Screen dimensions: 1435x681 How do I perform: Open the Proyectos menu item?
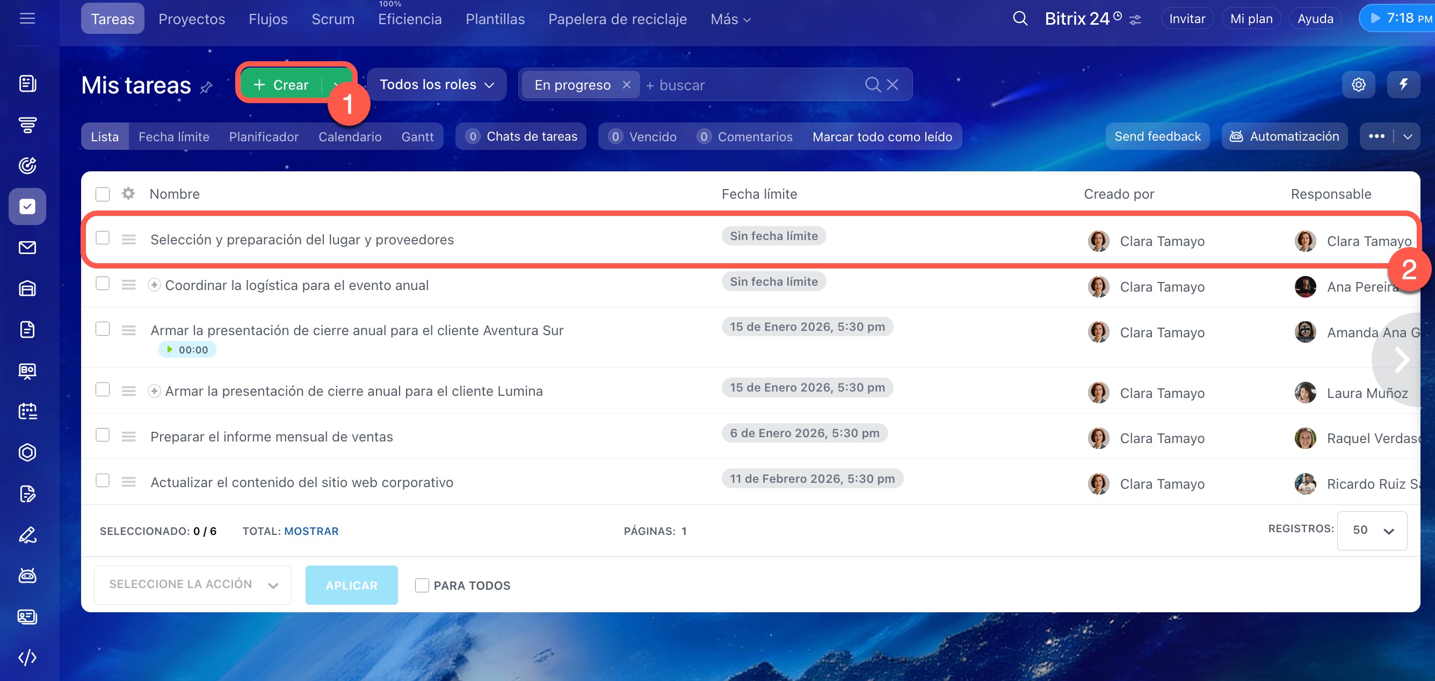click(192, 19)
